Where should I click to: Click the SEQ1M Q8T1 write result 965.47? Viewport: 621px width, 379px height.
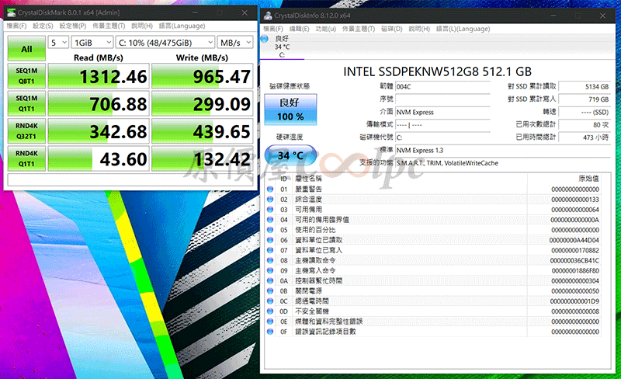click(x=203, y=76)
